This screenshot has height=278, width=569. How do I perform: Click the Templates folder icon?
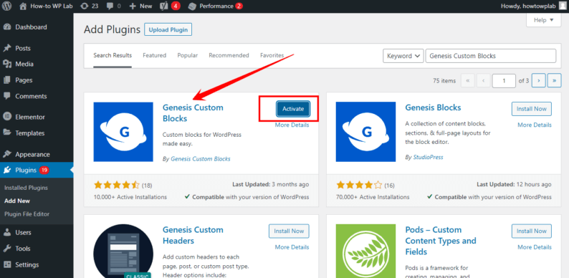(7, 133)
